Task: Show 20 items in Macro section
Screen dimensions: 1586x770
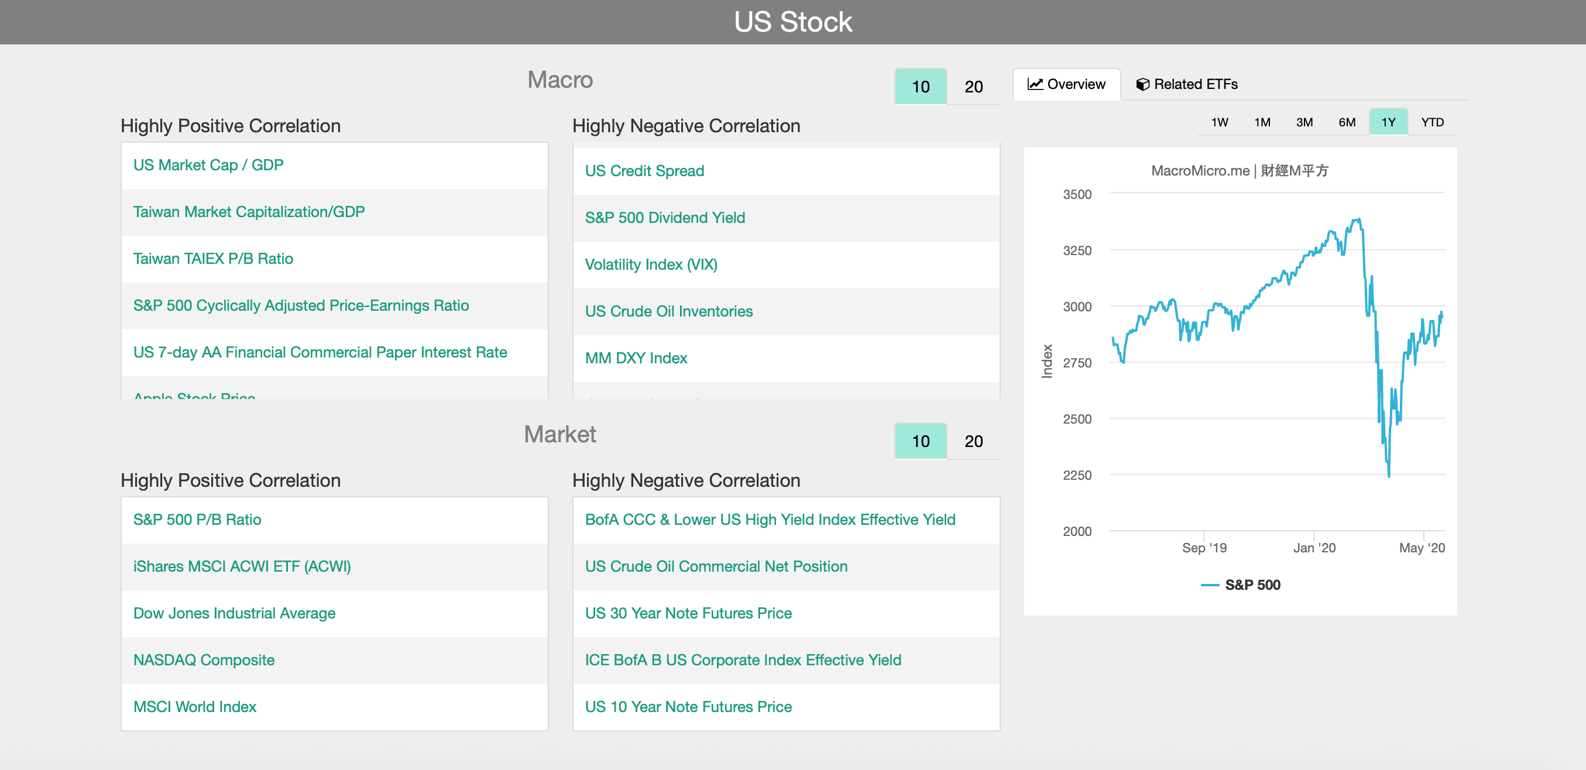Action: point(973,87)
